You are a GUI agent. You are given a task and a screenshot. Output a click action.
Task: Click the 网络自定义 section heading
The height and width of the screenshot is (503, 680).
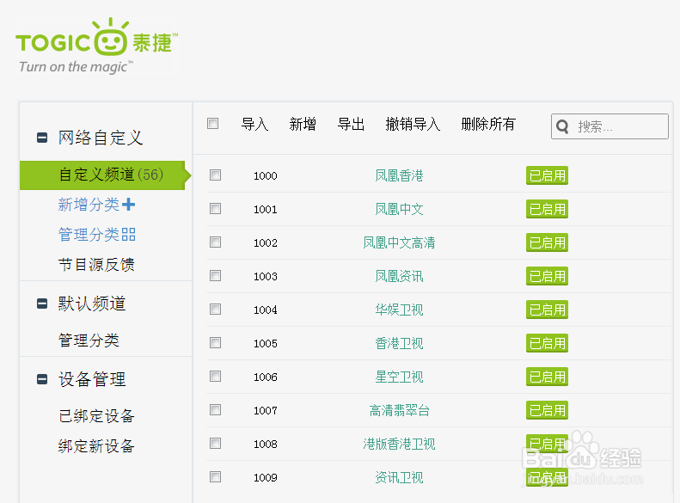coord(101,138)
